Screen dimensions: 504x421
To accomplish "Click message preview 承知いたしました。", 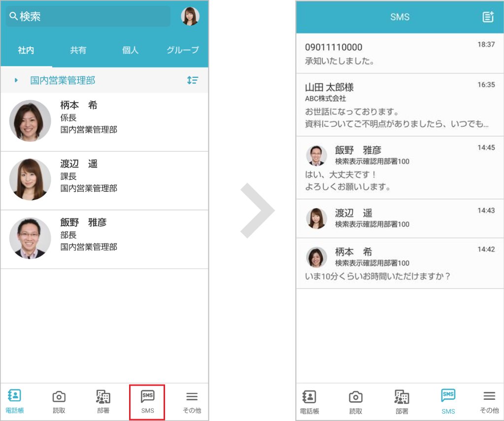I will coord(339,61).
